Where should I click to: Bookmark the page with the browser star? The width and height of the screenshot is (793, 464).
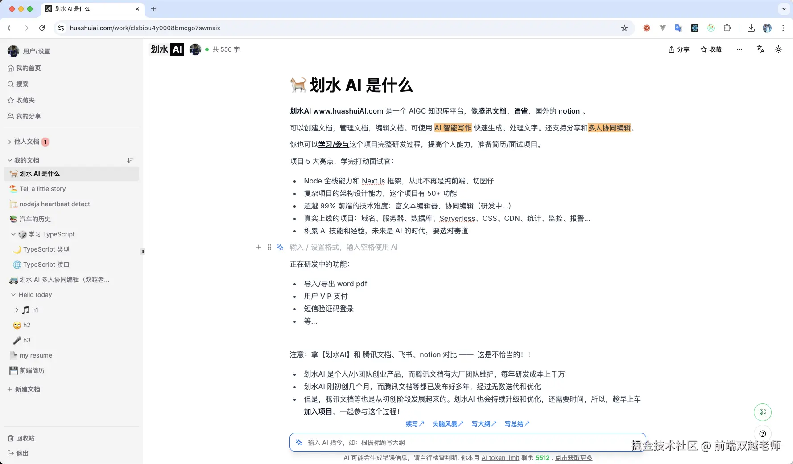click(x=624, y=28)
